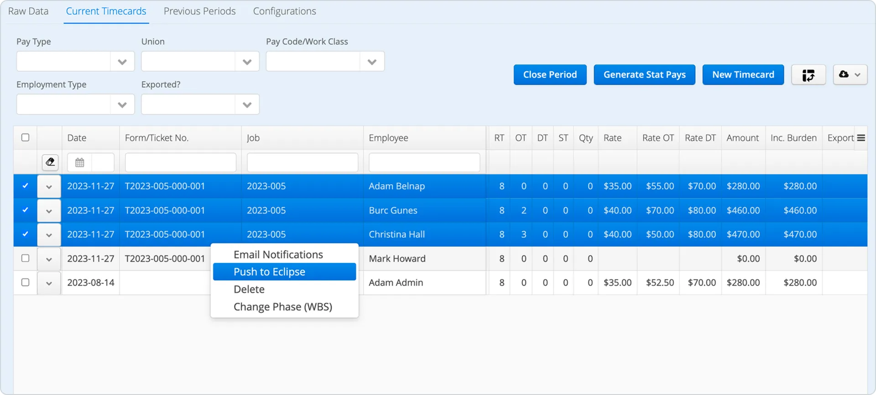
Task: Uncheck the Burc Gunes row checkbox
Action: click(26, 210)
